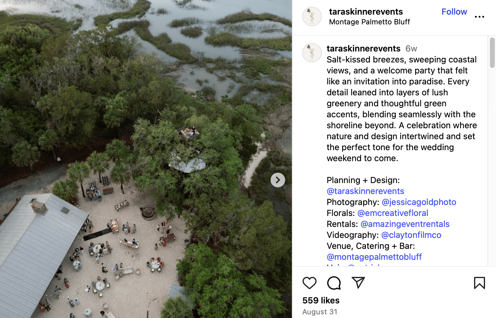Open @emcreativefloral florals mention

coord(393,213)
